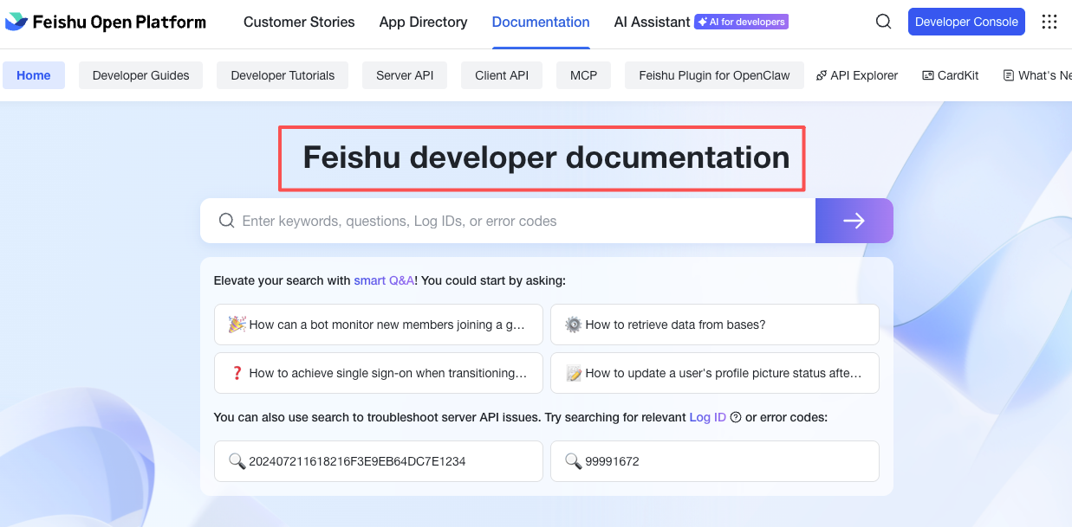
Task: Open the search magnifier in top bar
Action: pyautogui.click(x=883, y=22)
